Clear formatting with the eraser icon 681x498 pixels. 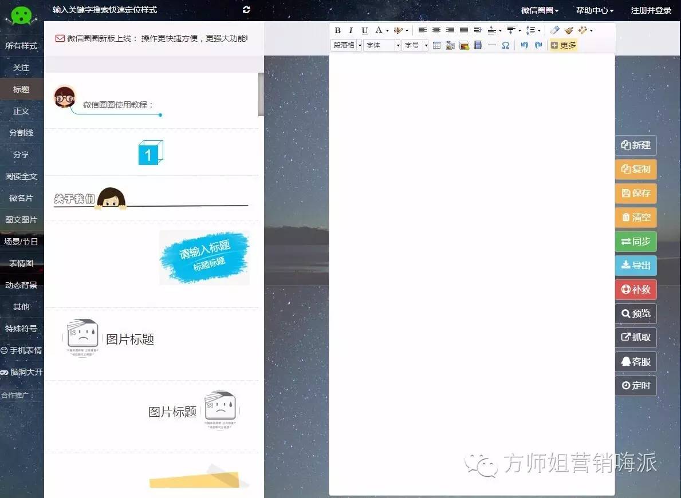click(x=554, y=30)
